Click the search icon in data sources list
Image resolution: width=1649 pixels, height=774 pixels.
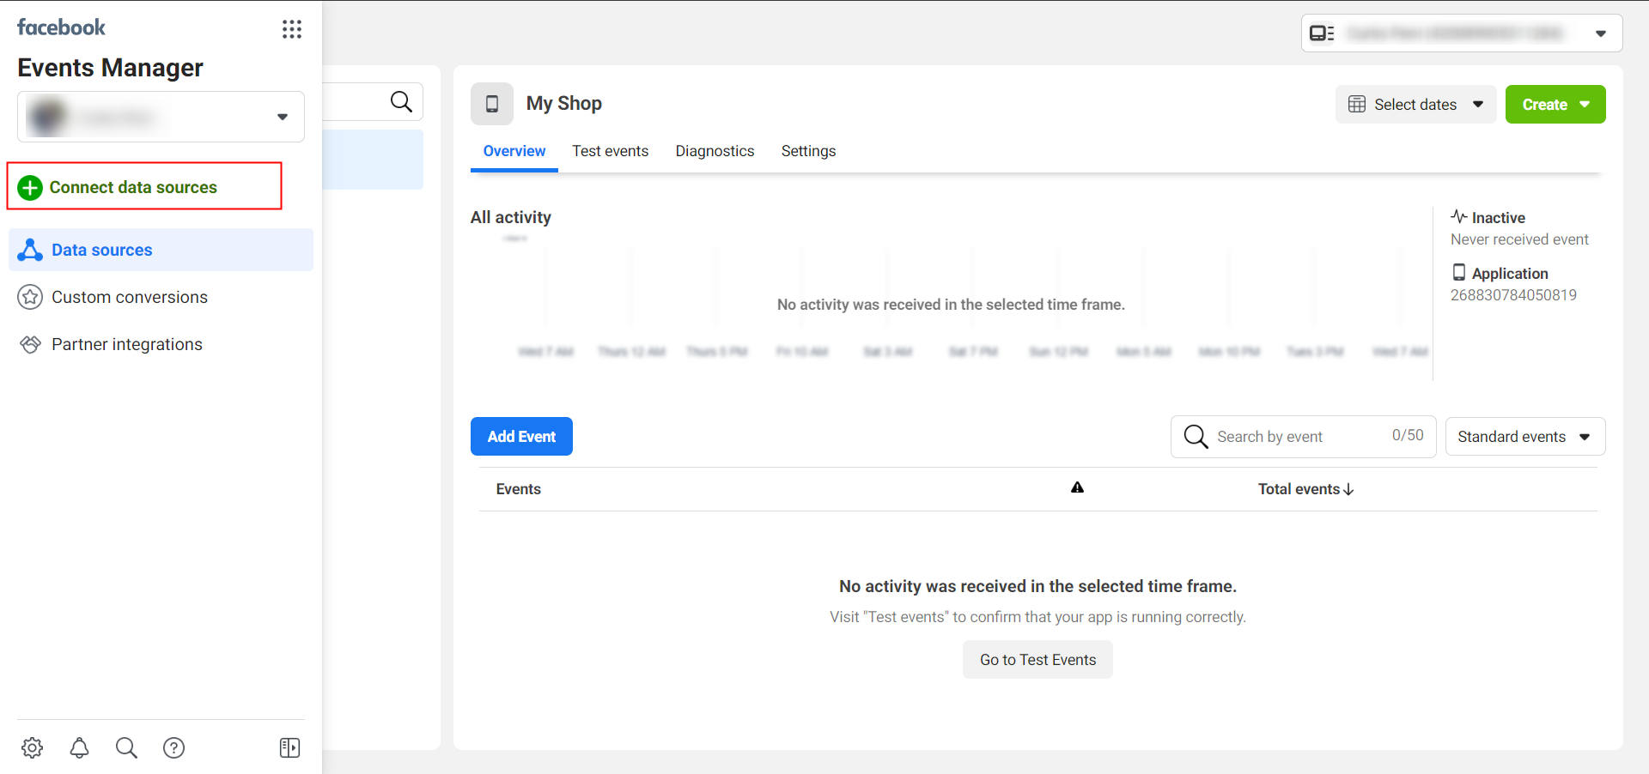pos(401,102)
